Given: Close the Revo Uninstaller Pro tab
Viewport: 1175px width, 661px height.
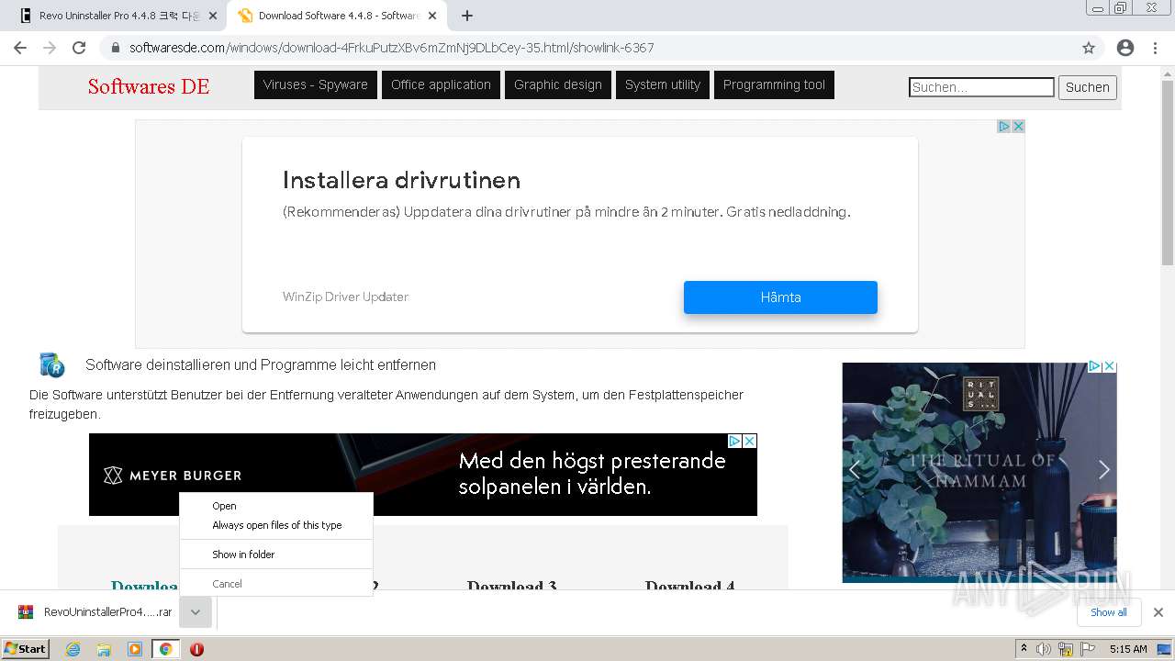Looking at the screenshot, I should [x=213, y=16].
